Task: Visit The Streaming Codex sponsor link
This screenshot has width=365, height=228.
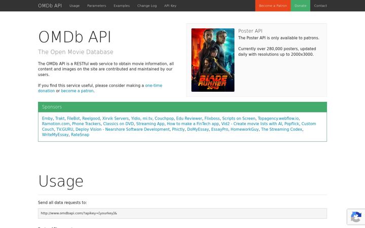Action: [281, 129]
